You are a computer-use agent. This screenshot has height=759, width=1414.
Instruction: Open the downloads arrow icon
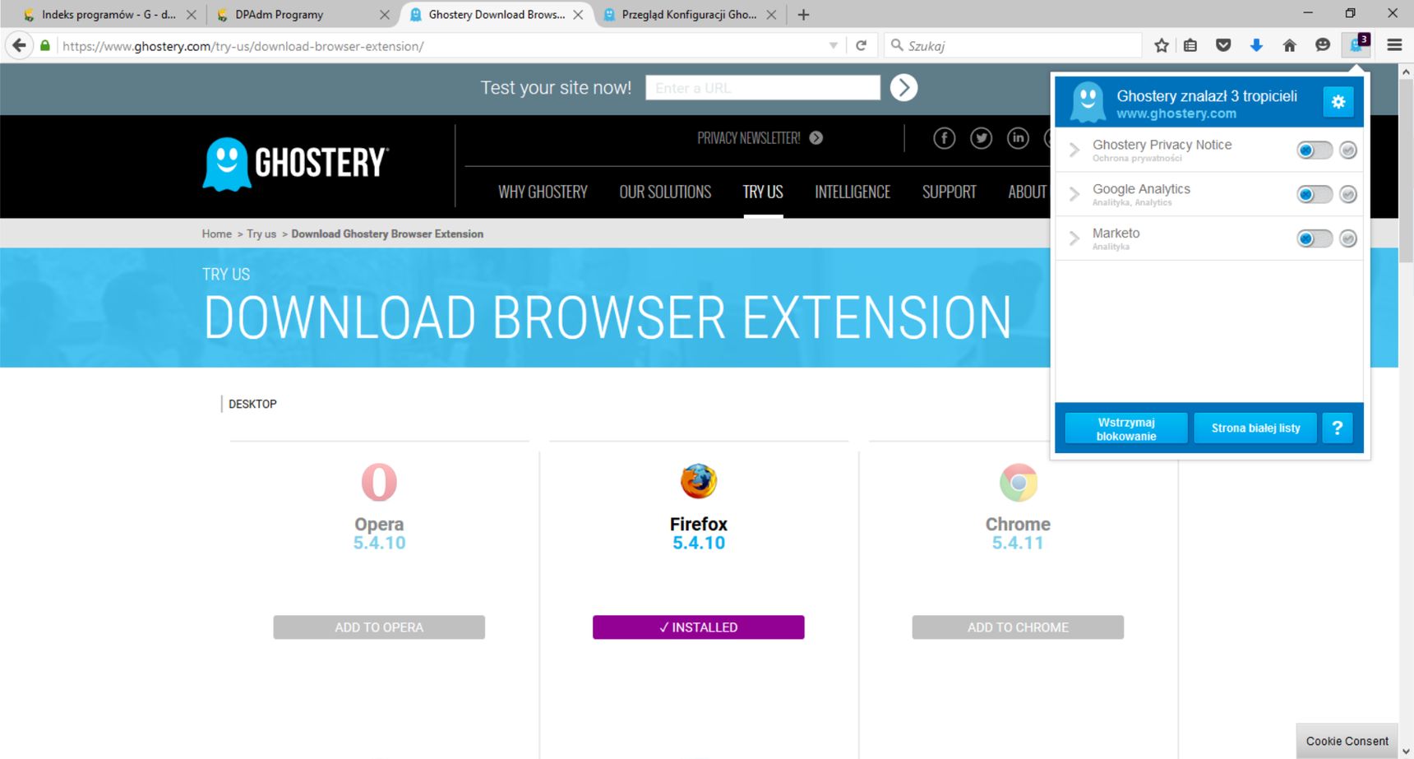click(x=1256, y=46)
